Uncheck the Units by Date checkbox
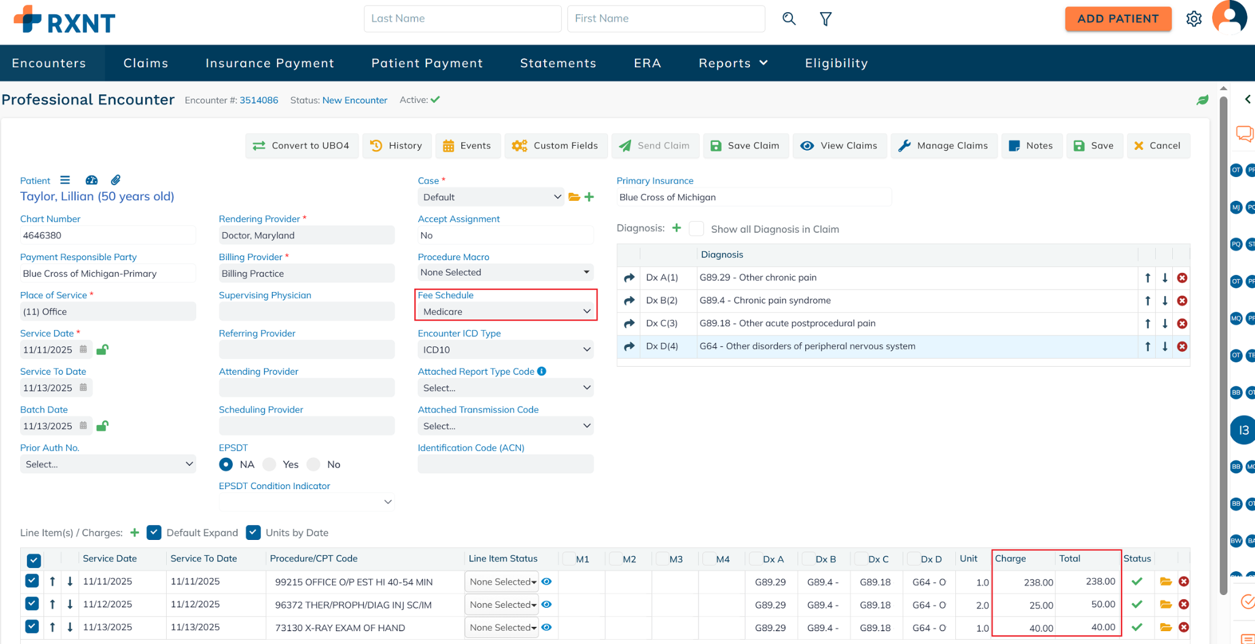This screenshot has width=1255, height=644. (x=253, y=533)
